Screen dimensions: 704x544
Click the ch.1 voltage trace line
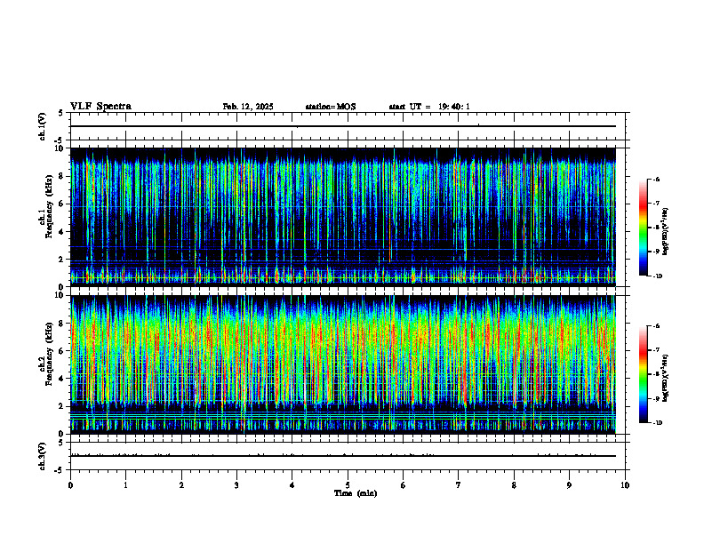pyautogui.click(x=343, y=126)
